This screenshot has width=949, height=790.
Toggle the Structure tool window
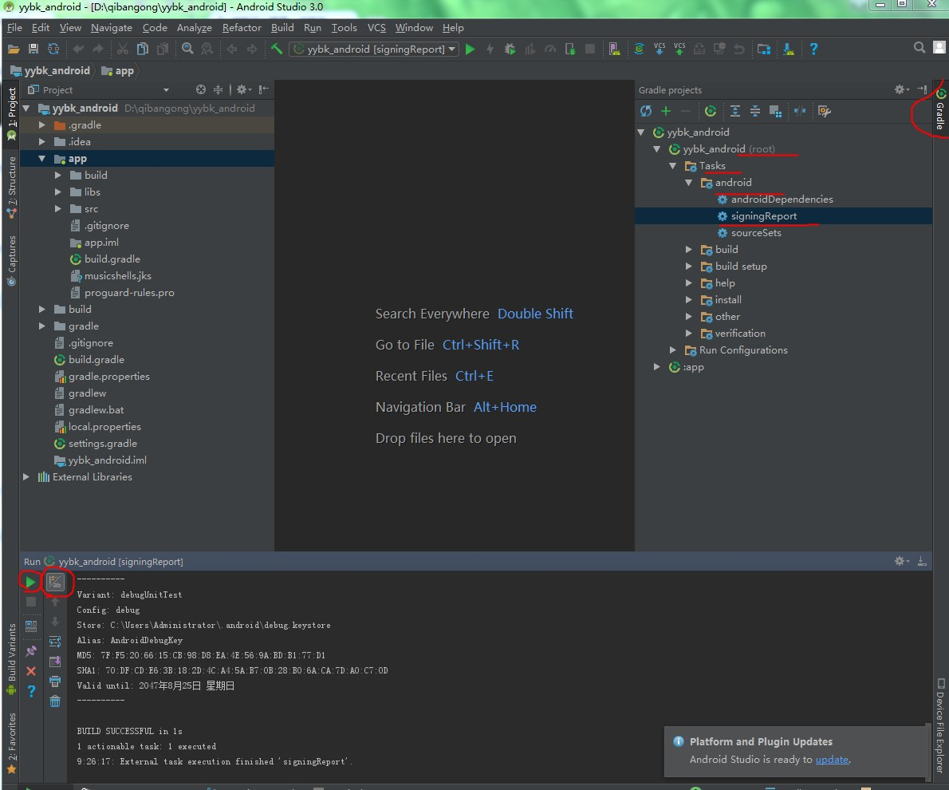[x=11, y=188]
